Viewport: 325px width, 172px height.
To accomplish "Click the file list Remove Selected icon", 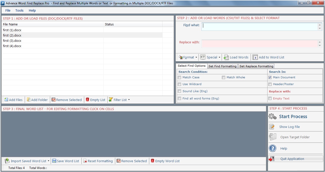I will tap(53, 100).
